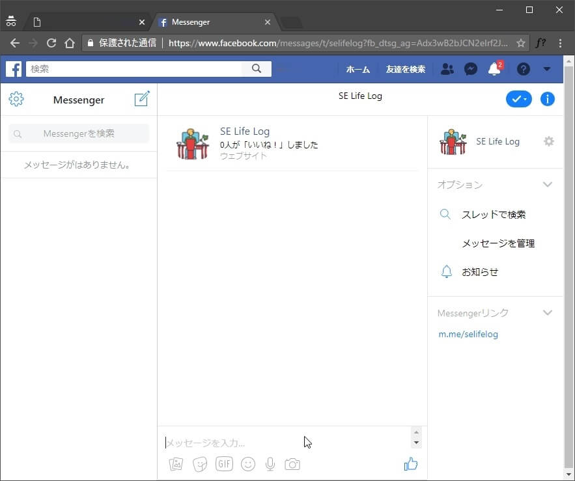Open the emoji picker smiley icon
The width and height of the screenshot is (575, 481).
(247, 464)
